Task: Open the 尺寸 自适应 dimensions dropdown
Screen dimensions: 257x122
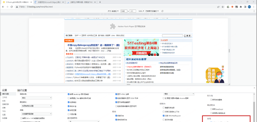Action: pos(113,11)
